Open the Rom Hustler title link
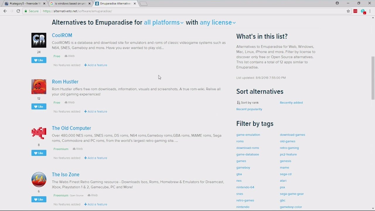Screen dimensions: 375x211 tap(65, 82)
